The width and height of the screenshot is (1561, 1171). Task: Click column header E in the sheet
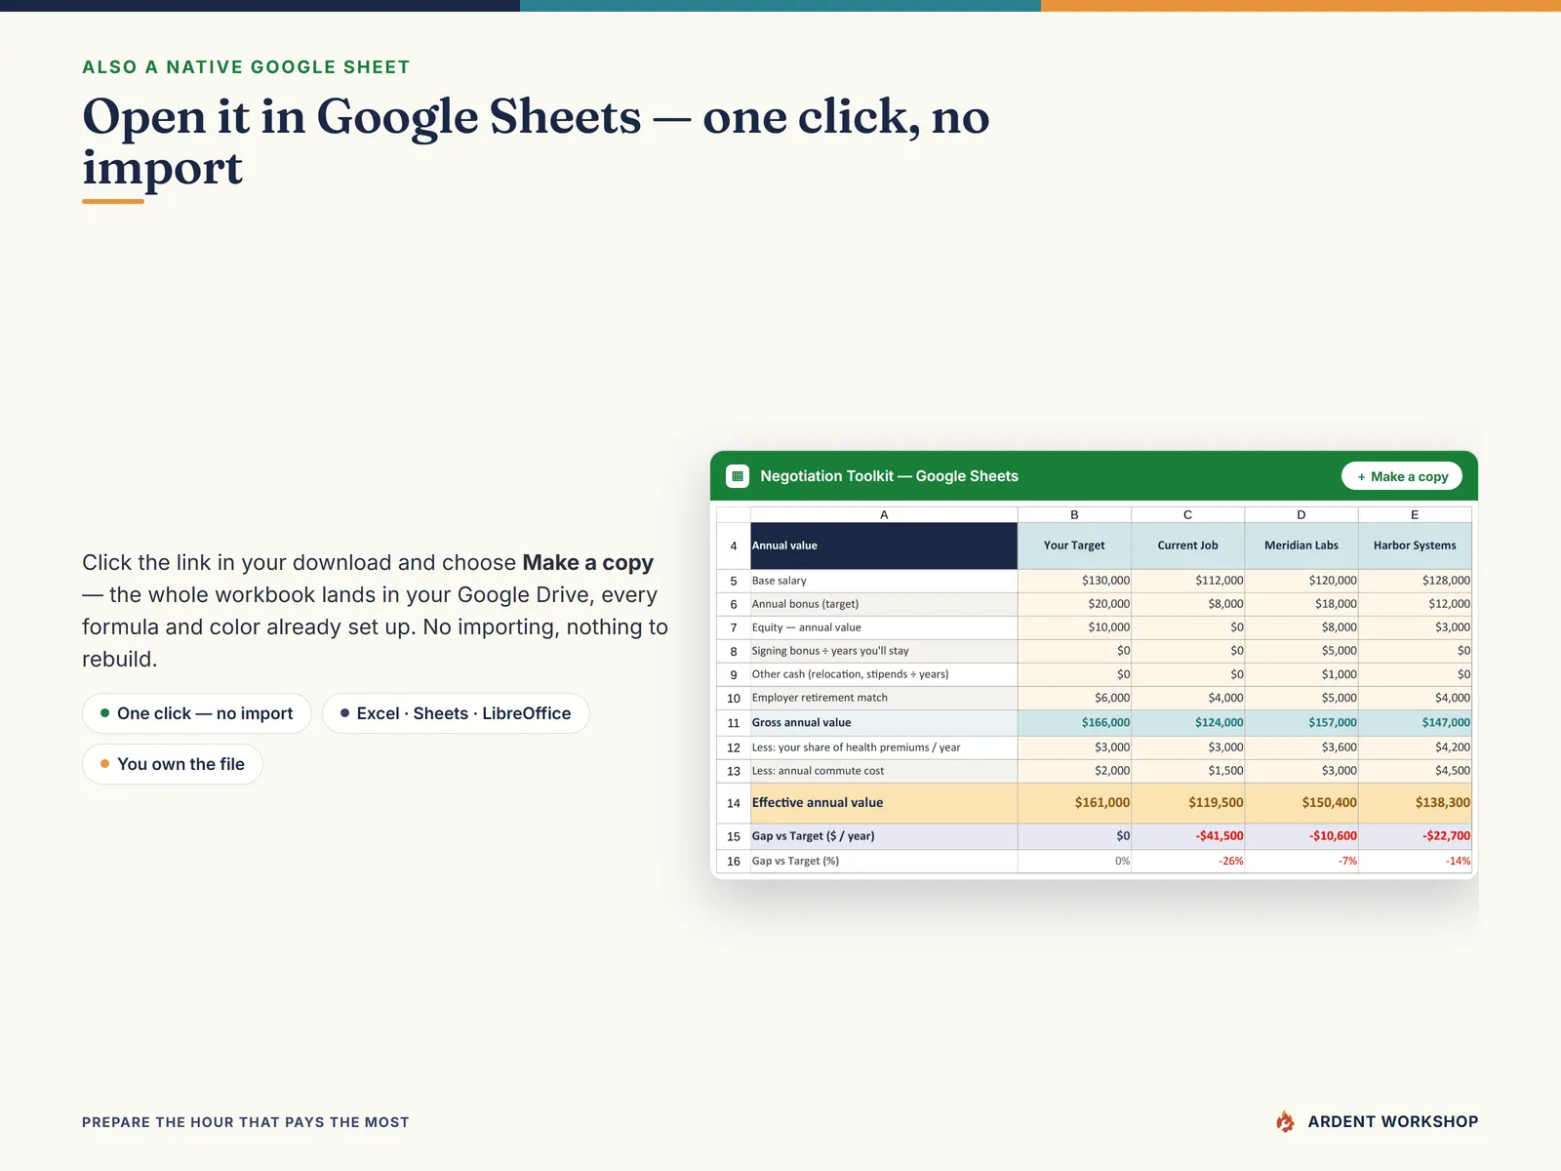pyautogui.click(x=1415, y=514)
